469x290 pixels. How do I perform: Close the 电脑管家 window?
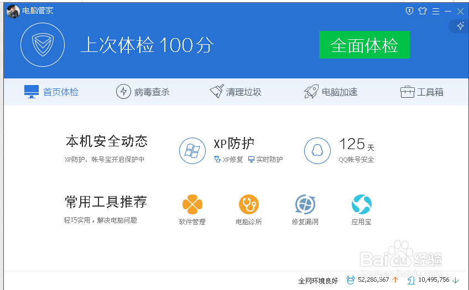tap(460, 12)
